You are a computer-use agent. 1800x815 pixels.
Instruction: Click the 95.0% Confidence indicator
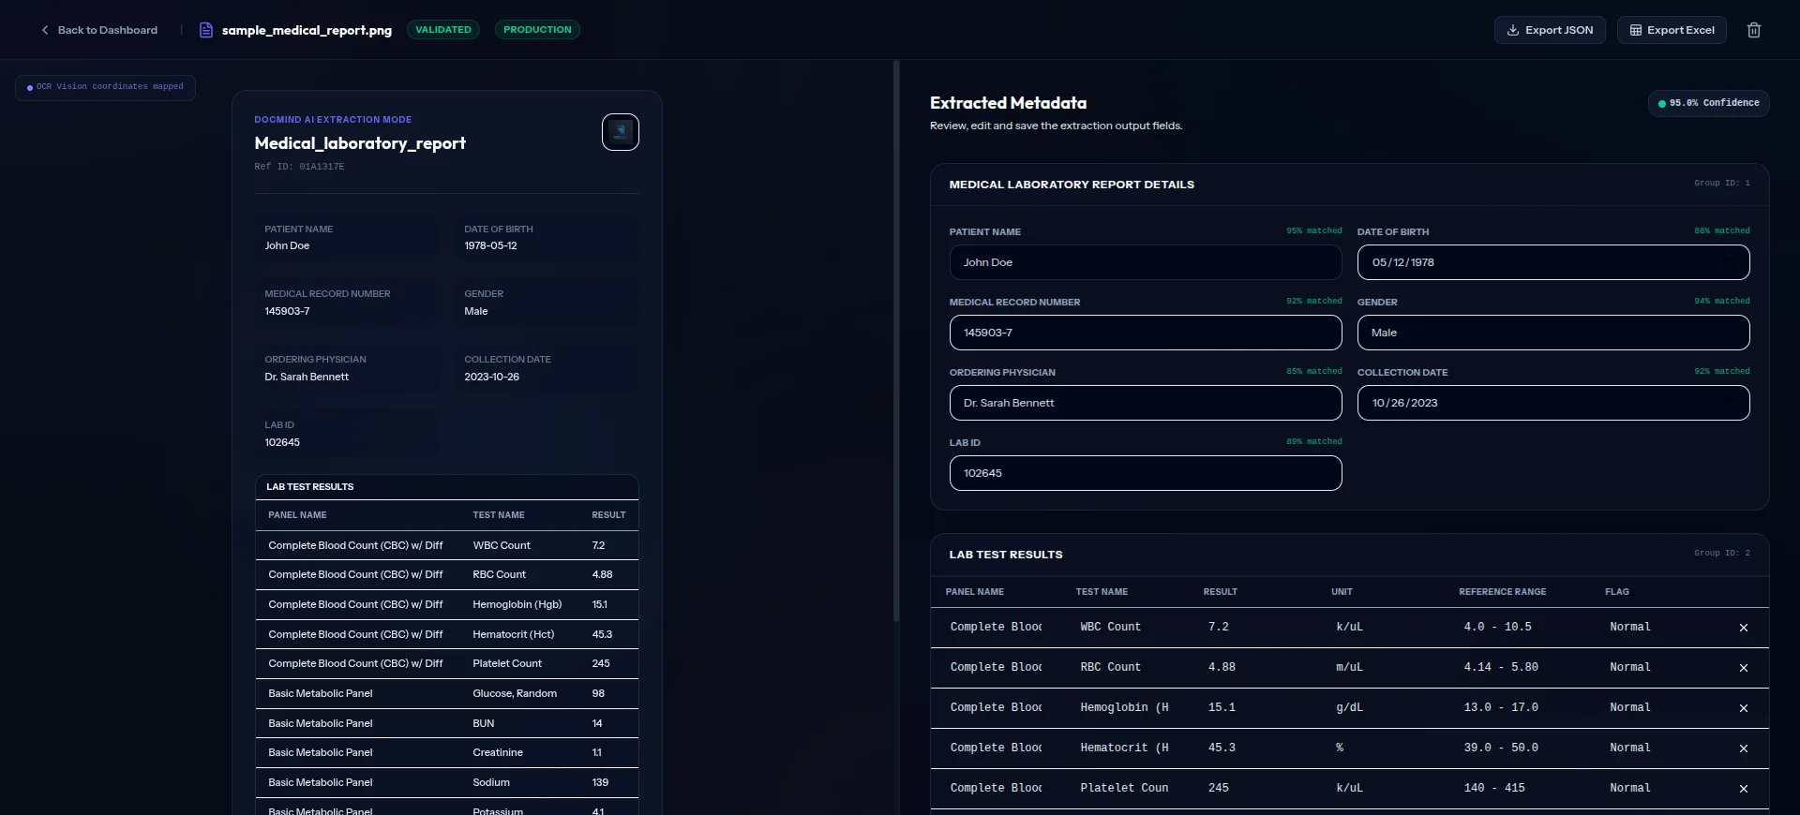pos(1709,103)
